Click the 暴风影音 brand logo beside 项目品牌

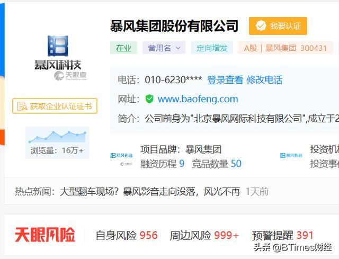pos(121,155)
